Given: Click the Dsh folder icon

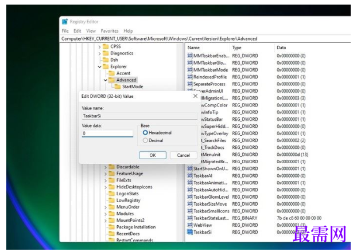Looking at the screenshot, I should pyautogui.click(x=106, y=60).
